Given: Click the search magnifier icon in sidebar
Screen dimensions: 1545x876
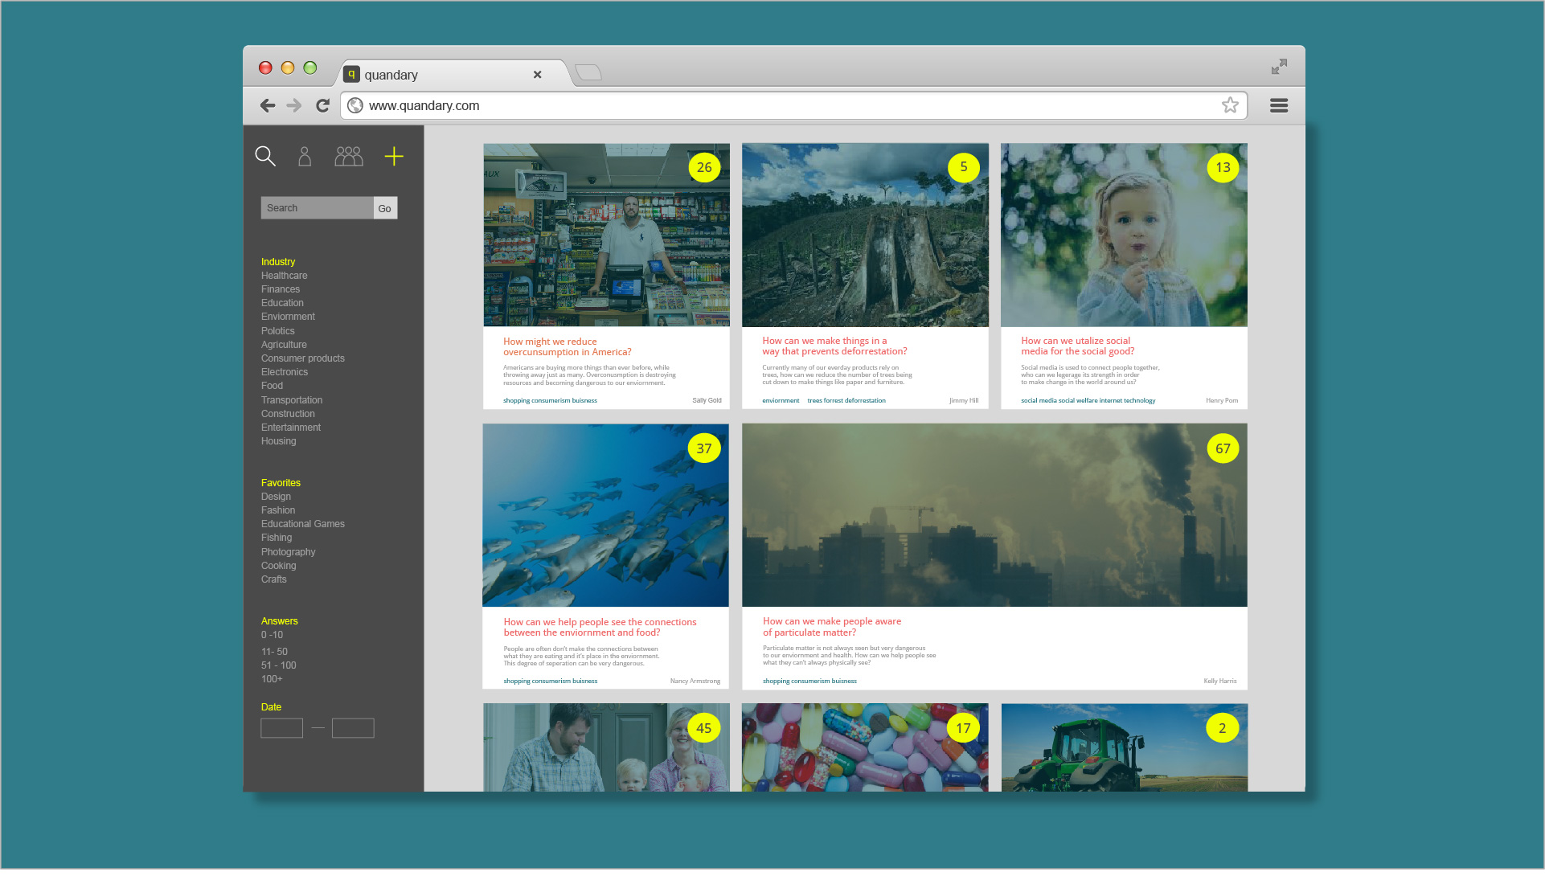Looking at the screenshot, I should tap(265, 156).
